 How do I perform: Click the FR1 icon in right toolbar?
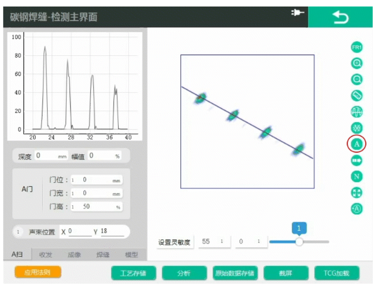356,47
